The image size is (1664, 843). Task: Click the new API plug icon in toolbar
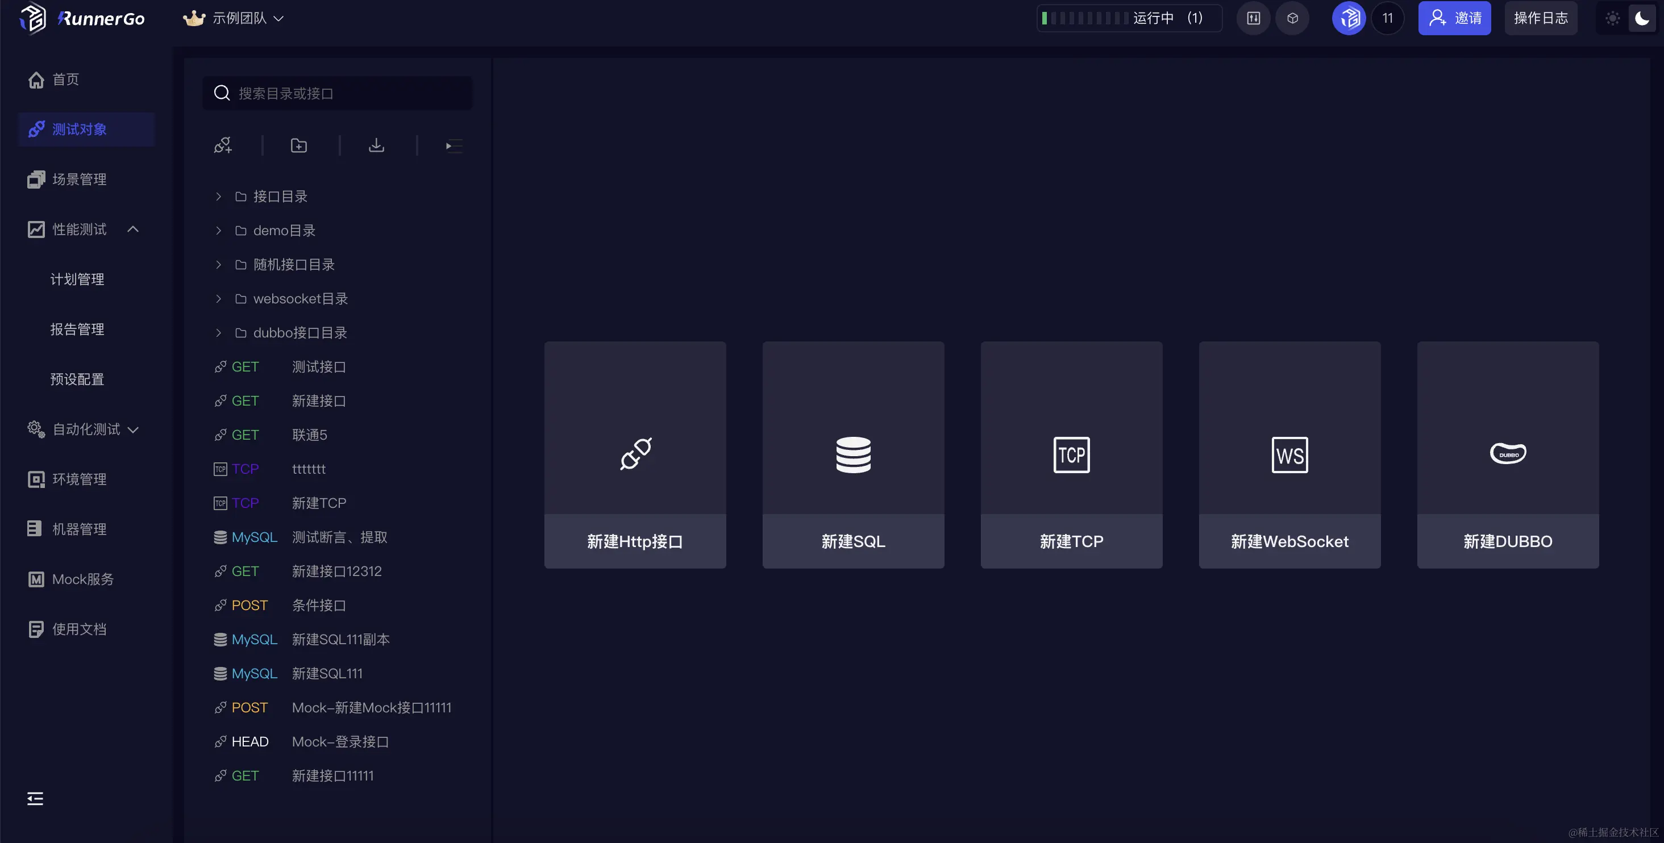point(223,146)
